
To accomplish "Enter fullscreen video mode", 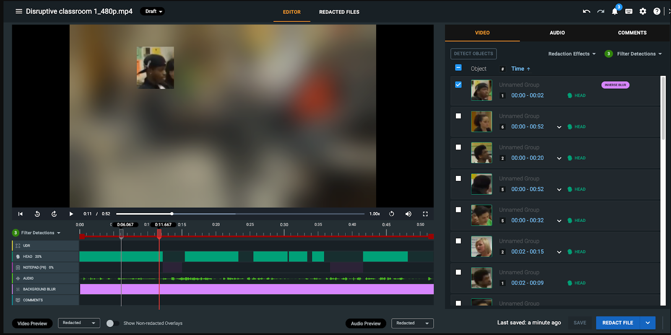I will coord(425,214).
